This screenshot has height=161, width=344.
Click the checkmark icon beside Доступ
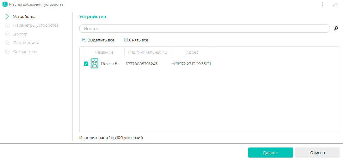(8, 34)
